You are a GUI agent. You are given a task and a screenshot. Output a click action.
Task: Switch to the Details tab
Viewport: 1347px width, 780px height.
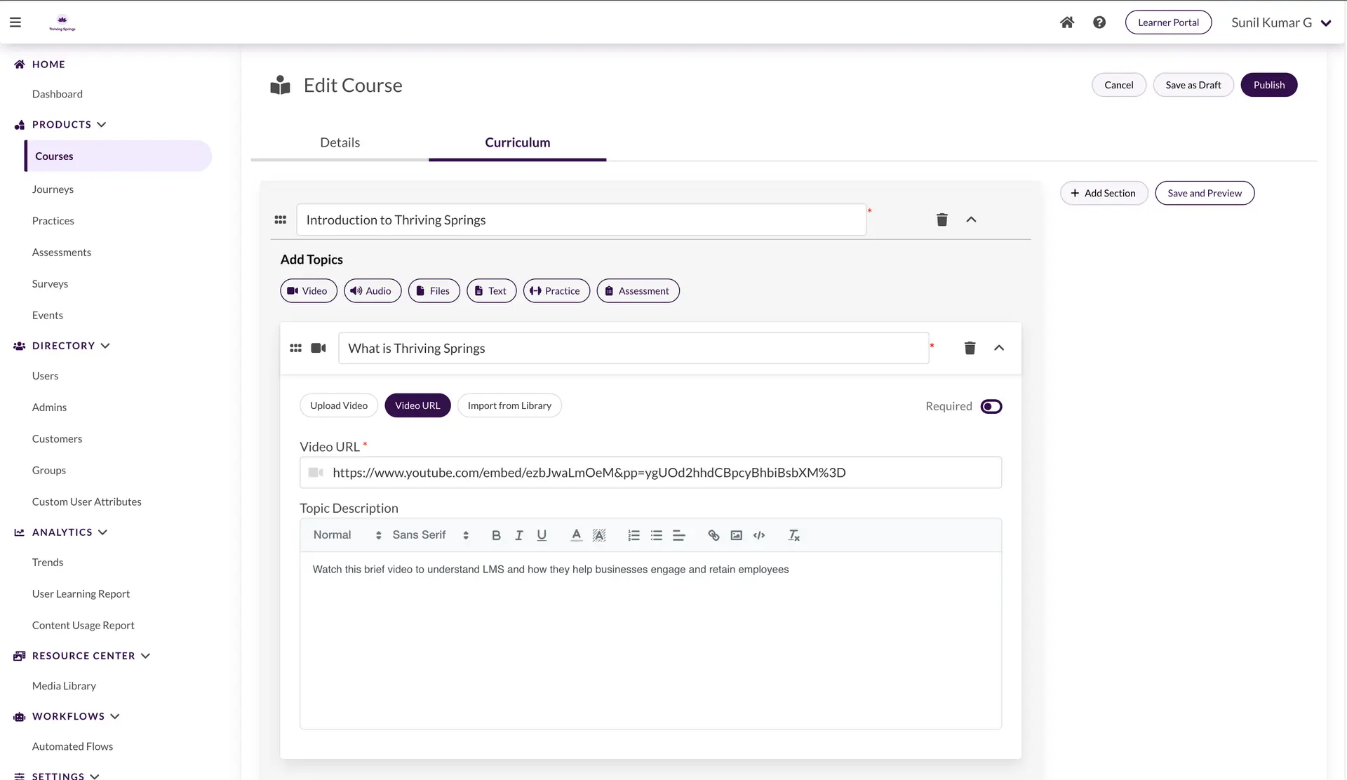(340, 142)
